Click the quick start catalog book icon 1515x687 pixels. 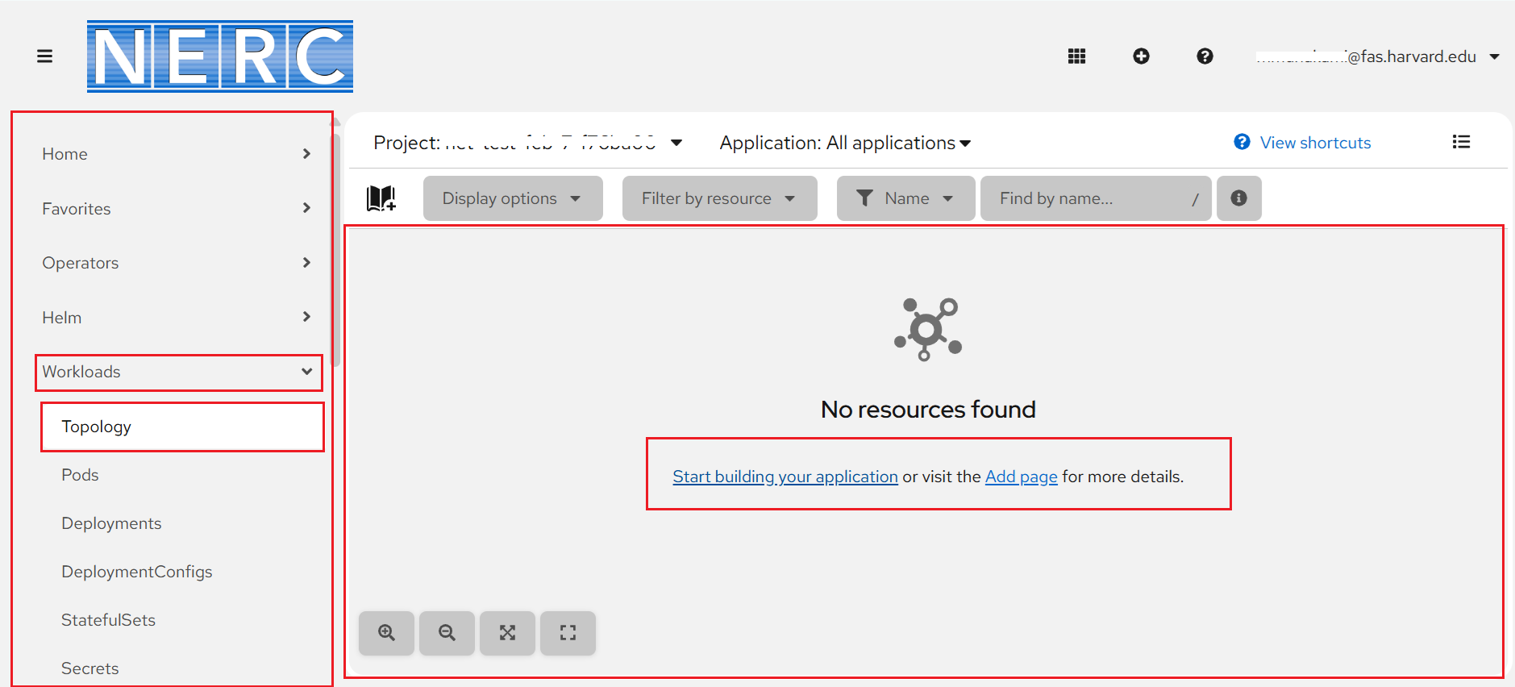381,198
